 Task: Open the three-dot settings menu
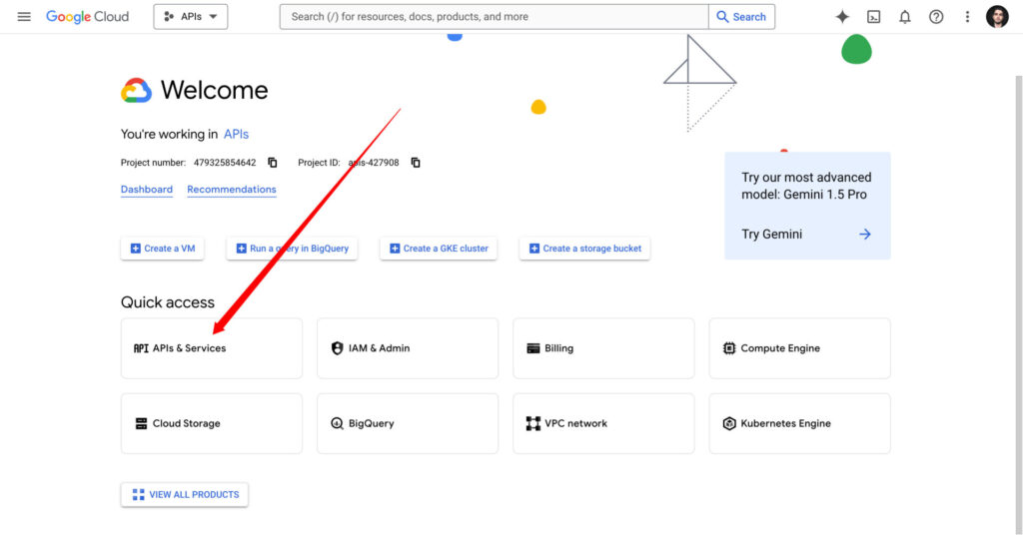tap(967, 17)
